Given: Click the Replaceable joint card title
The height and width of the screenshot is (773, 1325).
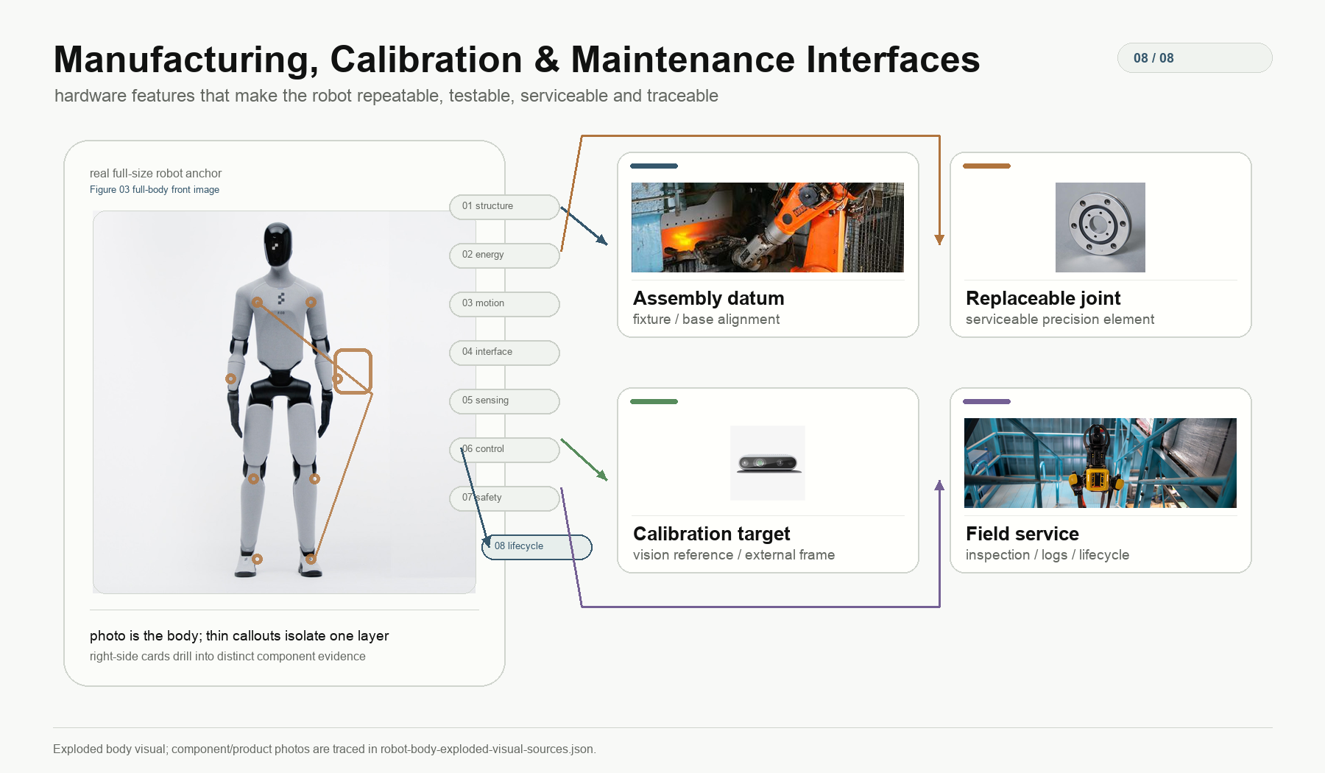Looking at the screenshot, I should click(x=1043, y=298).
